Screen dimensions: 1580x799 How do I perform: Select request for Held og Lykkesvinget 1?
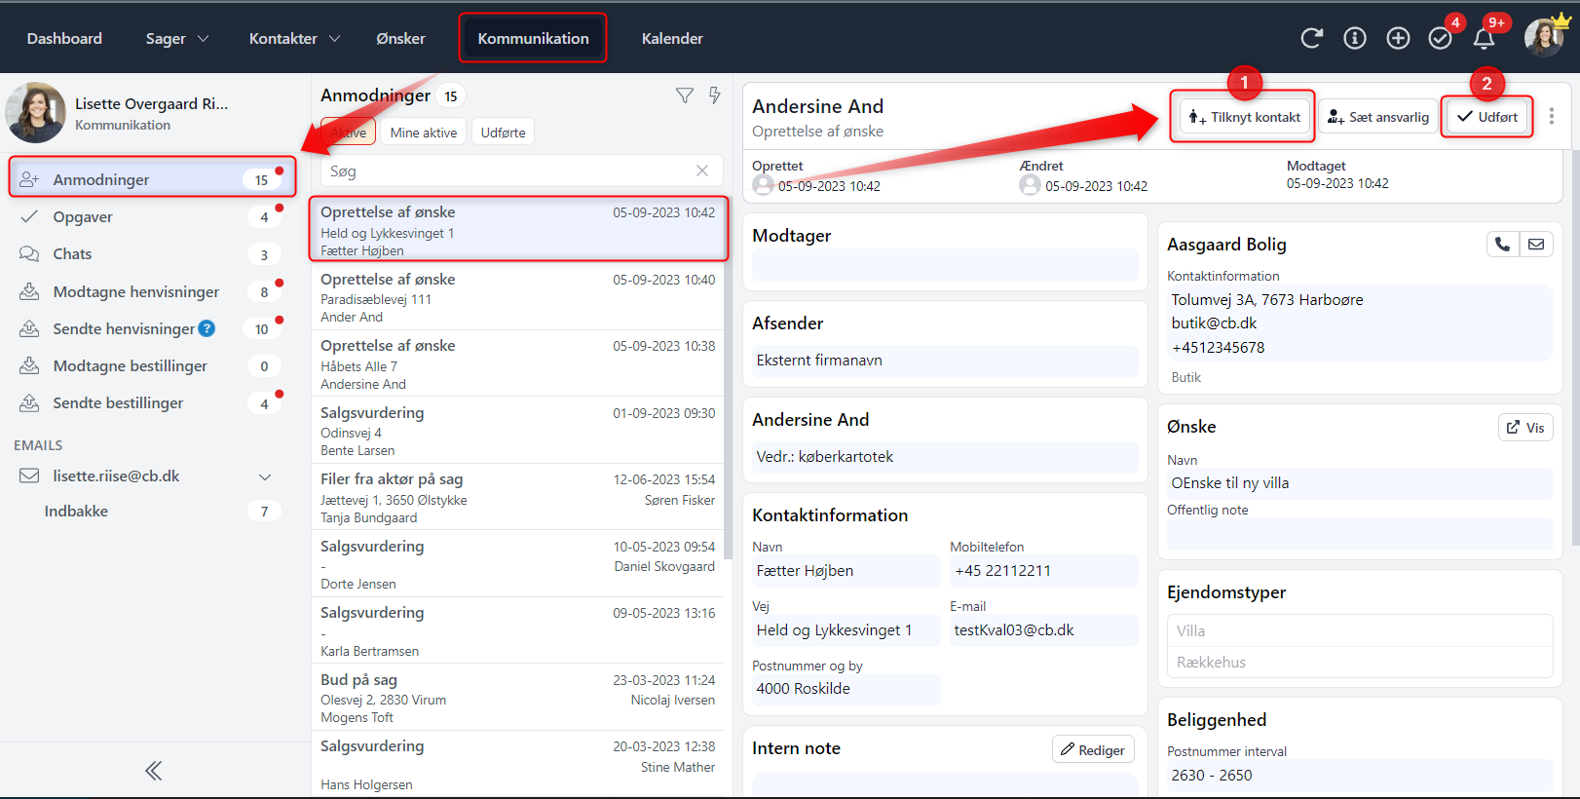point(518,230)
